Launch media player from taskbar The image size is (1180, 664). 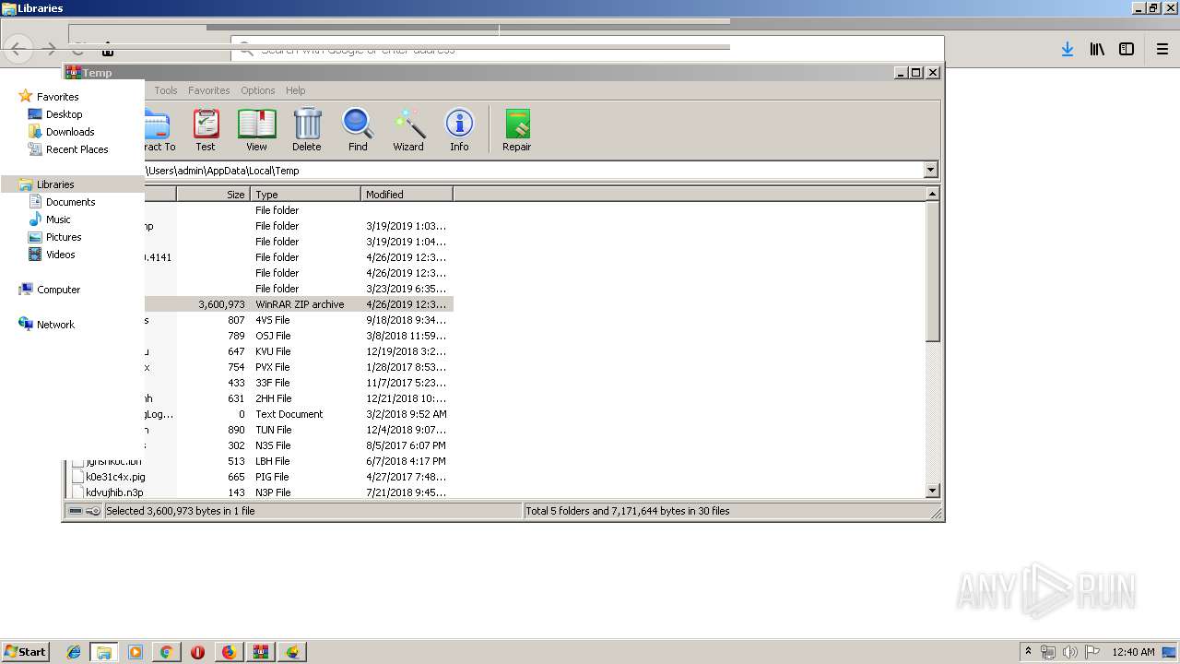(x=136, y=652)
